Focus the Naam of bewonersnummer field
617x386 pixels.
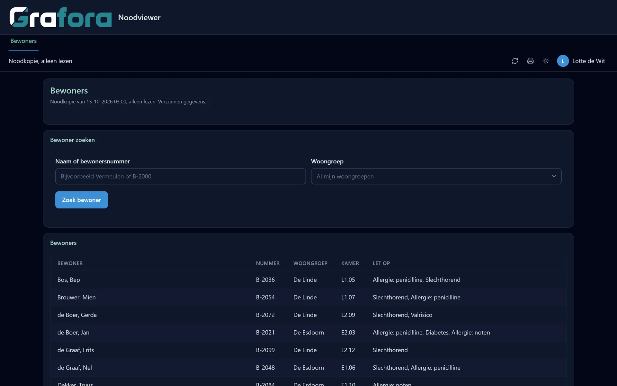point(180,176)
